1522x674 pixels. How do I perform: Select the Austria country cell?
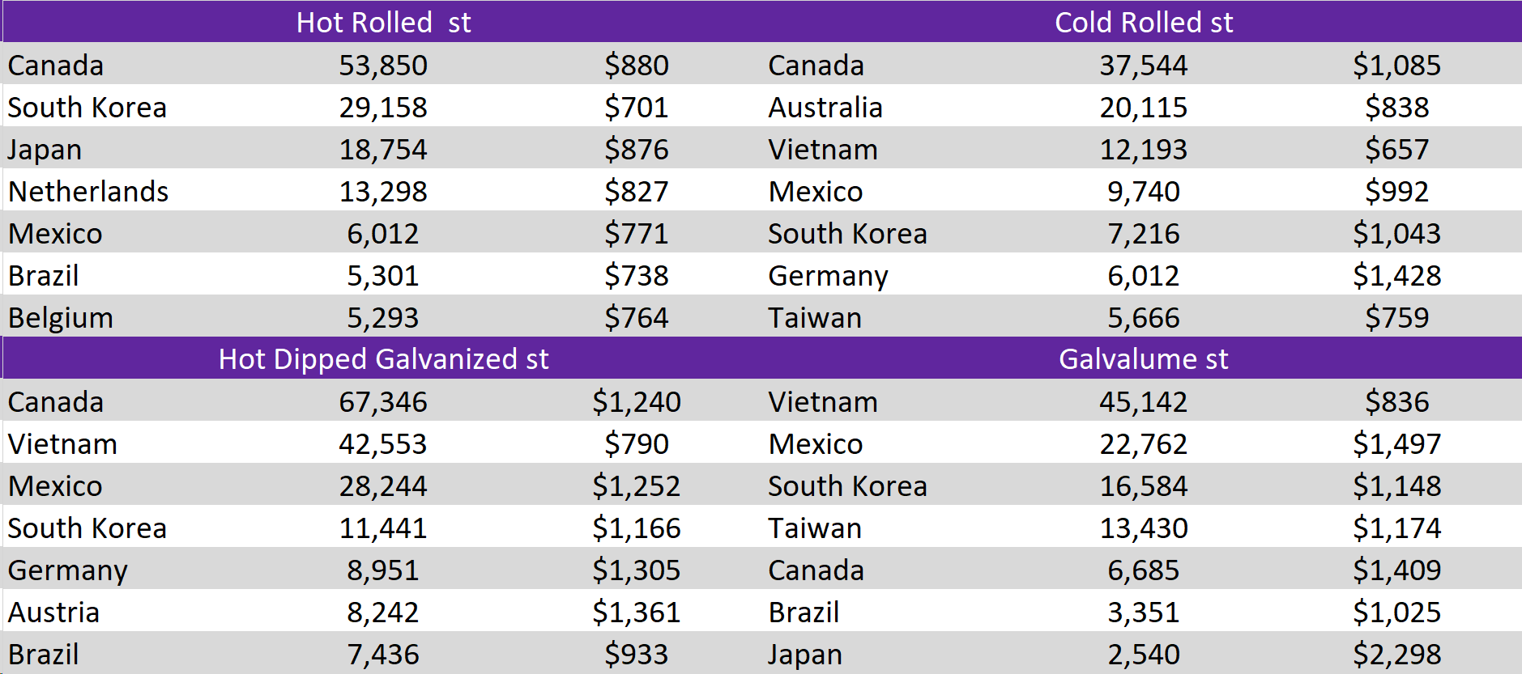pos(53,612)
